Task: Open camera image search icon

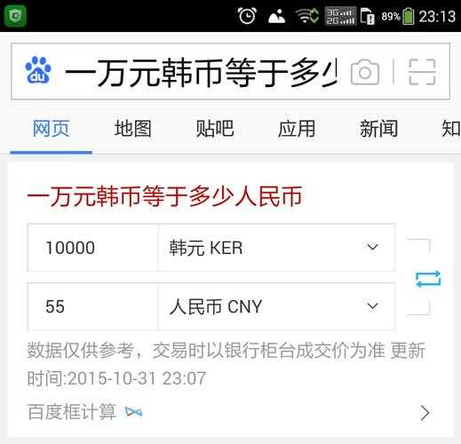Action: point(365,72)
